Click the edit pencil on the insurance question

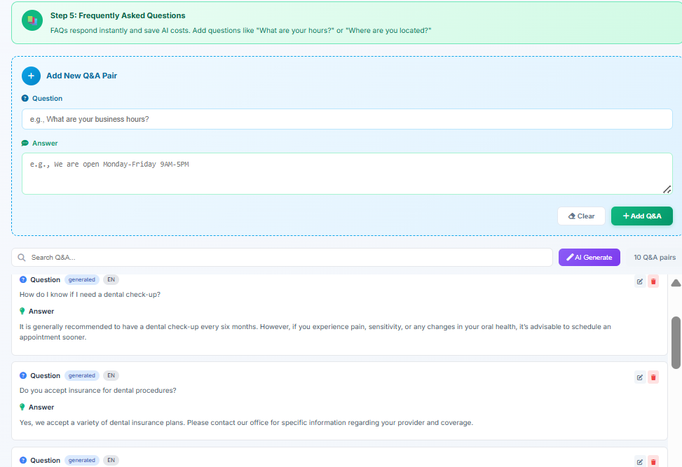pyautogui.click(x=639, y=377)
